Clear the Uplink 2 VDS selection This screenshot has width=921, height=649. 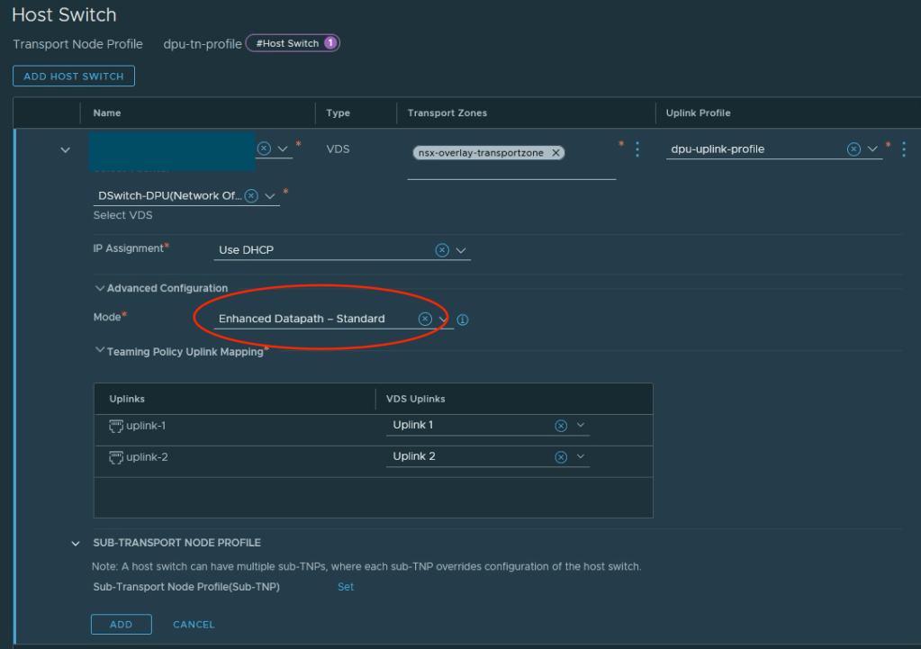[x=561, y=457]
